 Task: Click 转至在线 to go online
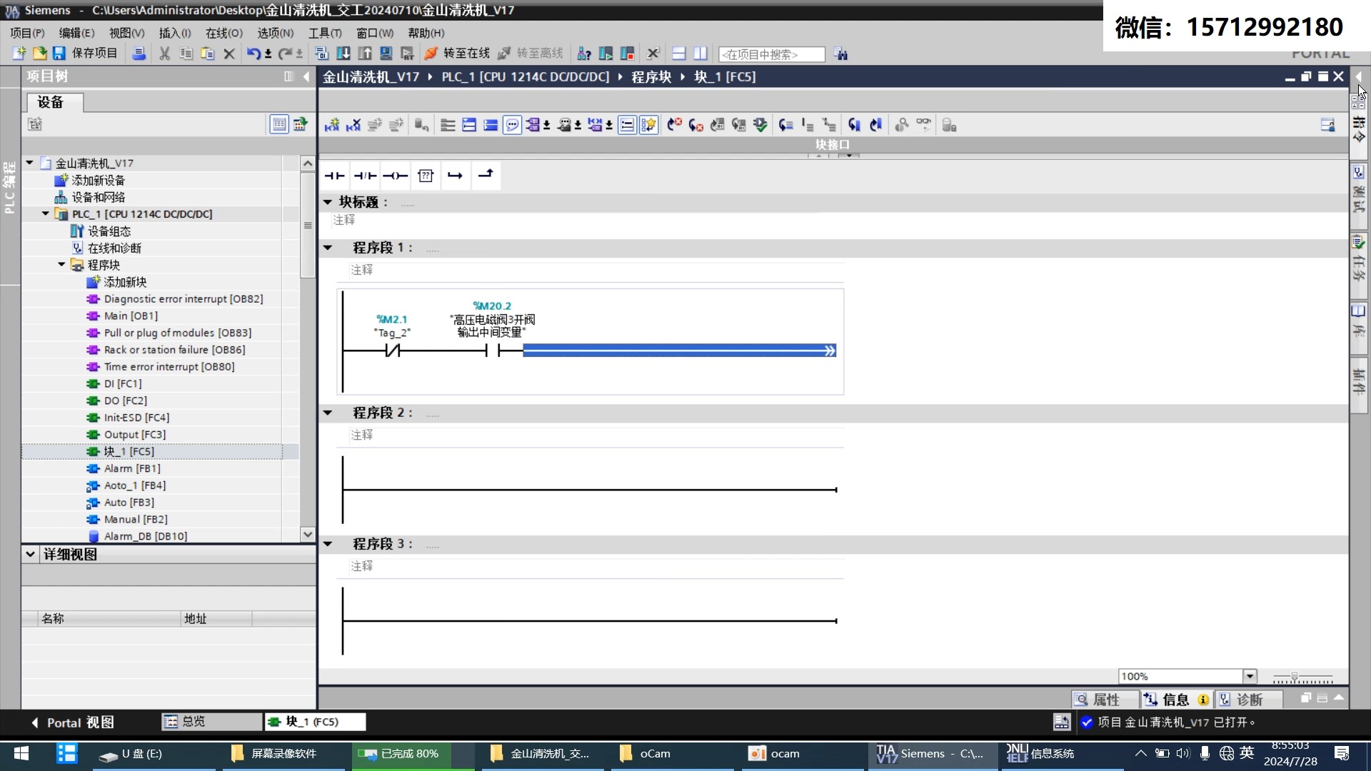(x=457, y=54)
